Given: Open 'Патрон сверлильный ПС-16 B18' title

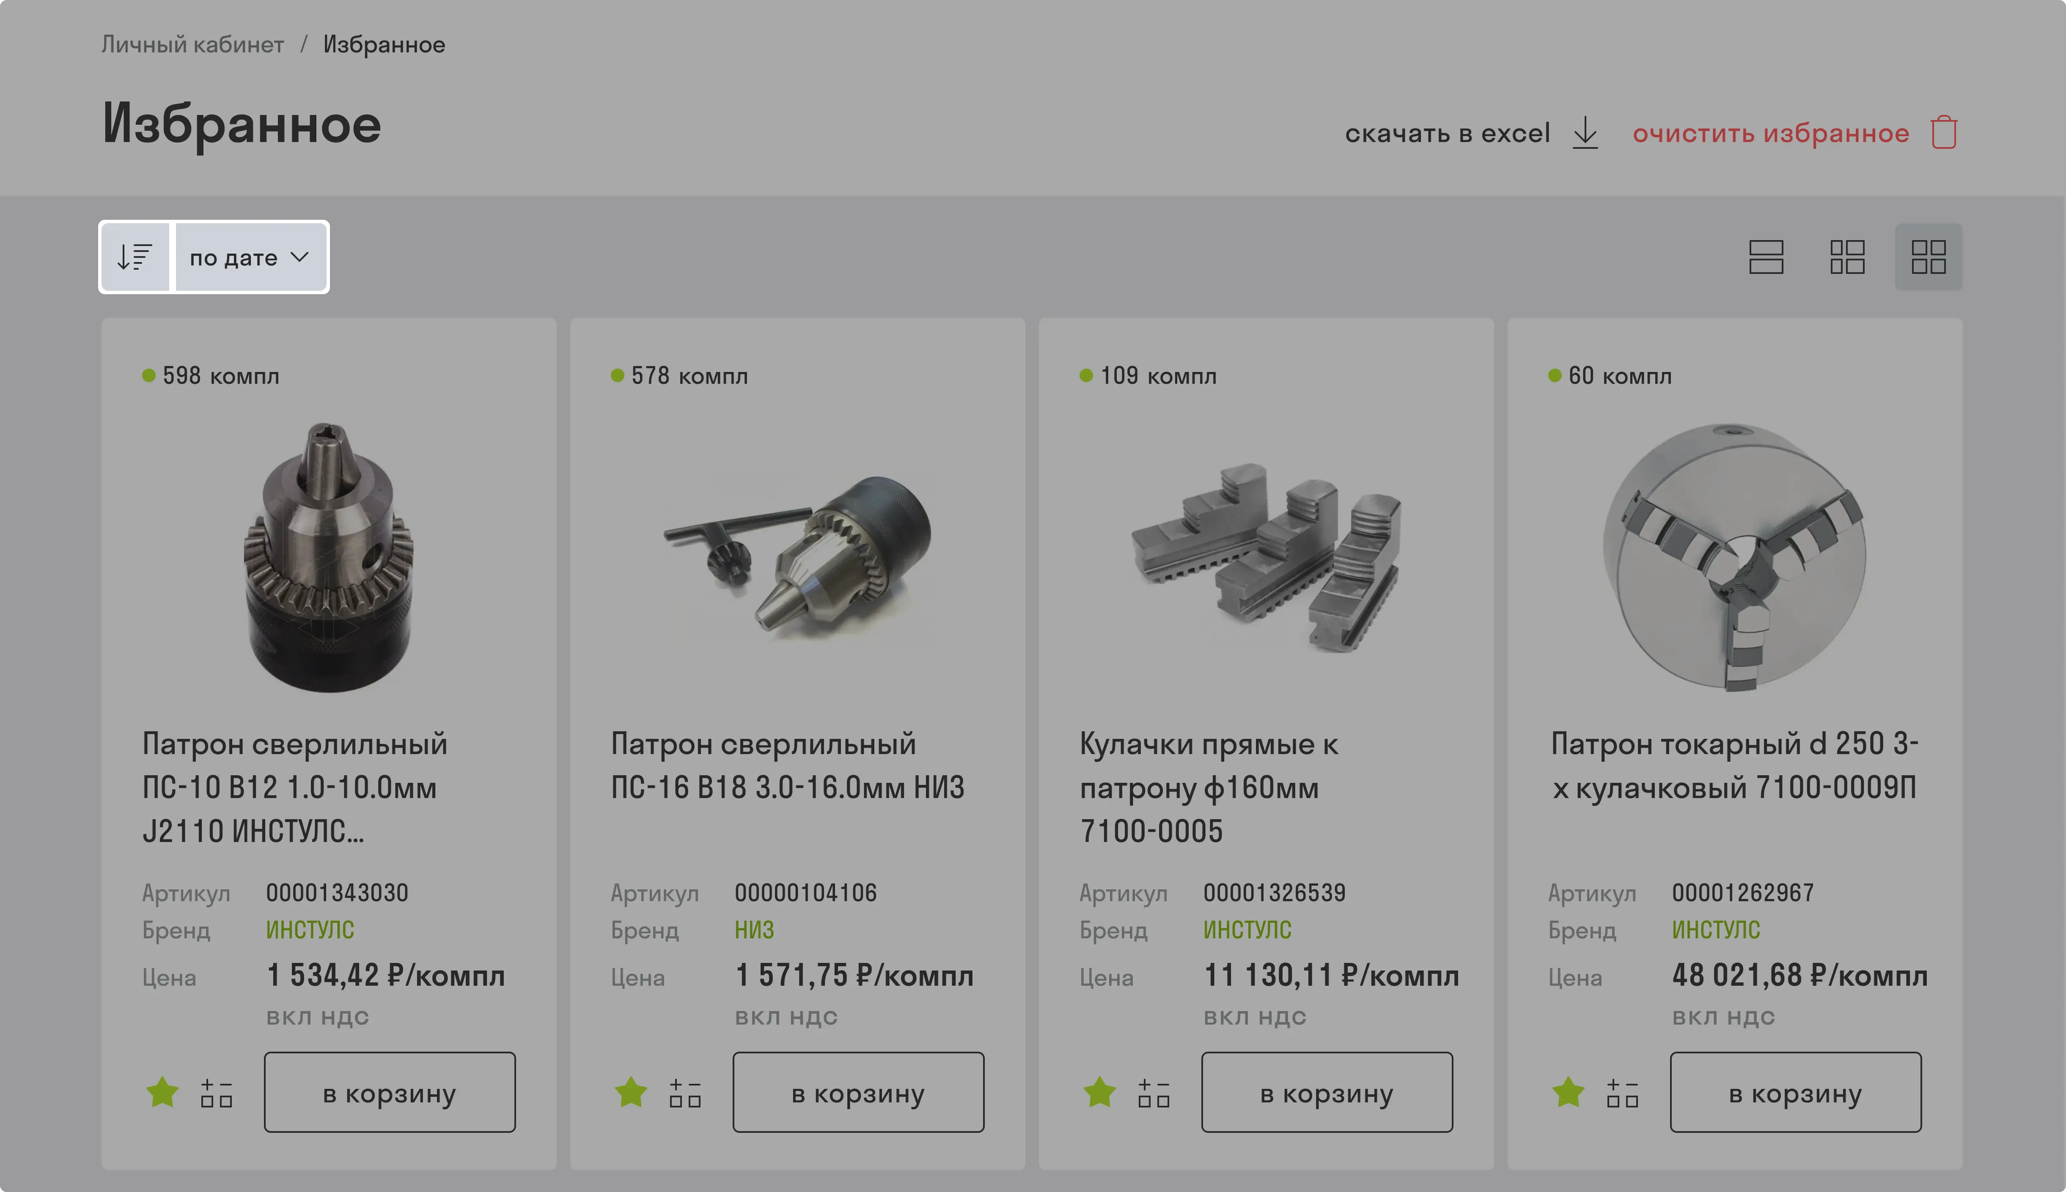Looking at the screenshot, I should click(788, 766).
